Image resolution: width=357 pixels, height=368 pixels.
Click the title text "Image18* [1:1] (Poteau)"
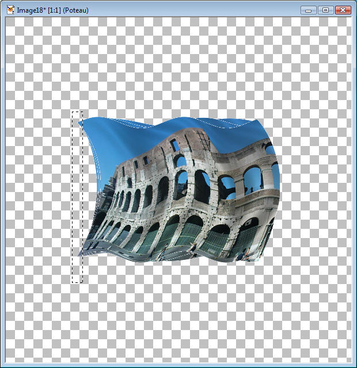click(52, 10)
